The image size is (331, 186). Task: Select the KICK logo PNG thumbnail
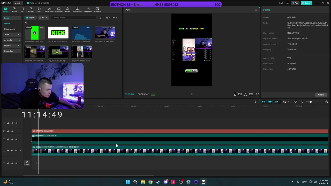58,33
